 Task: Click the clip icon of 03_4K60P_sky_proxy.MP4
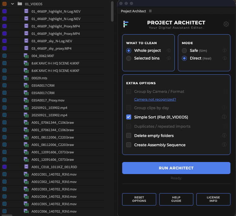tap(26, 48)
